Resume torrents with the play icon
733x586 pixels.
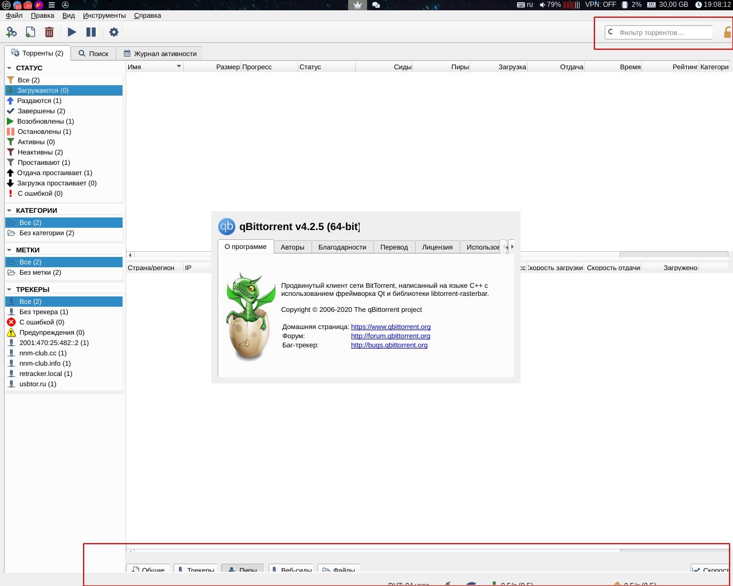[x=72, y=32]
